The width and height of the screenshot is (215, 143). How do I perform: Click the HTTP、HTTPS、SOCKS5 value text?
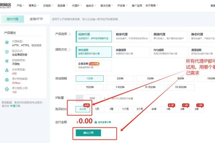tap(27, 45)
